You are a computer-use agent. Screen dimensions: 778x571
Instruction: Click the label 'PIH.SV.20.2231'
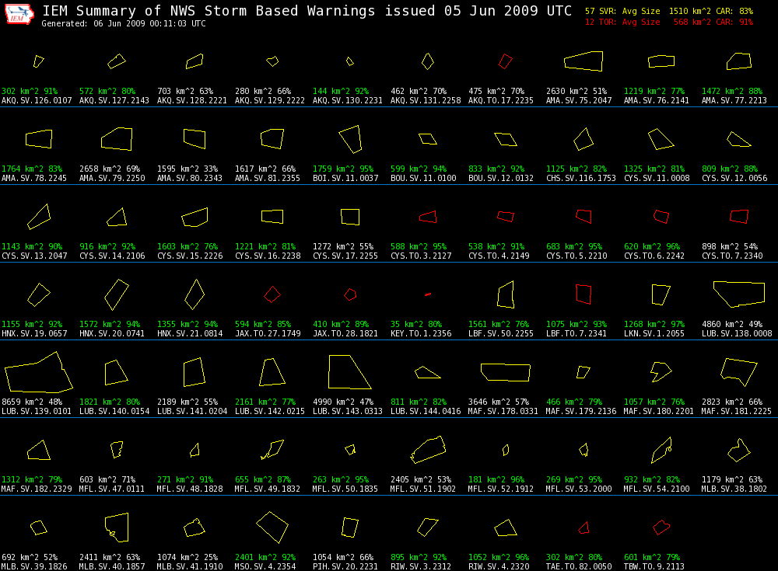[345, 566]
